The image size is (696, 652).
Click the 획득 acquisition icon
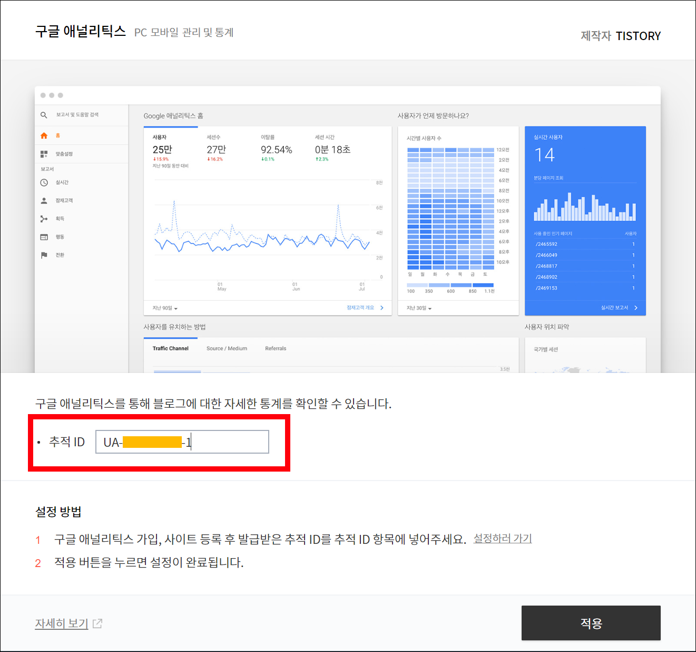point(44,218)
